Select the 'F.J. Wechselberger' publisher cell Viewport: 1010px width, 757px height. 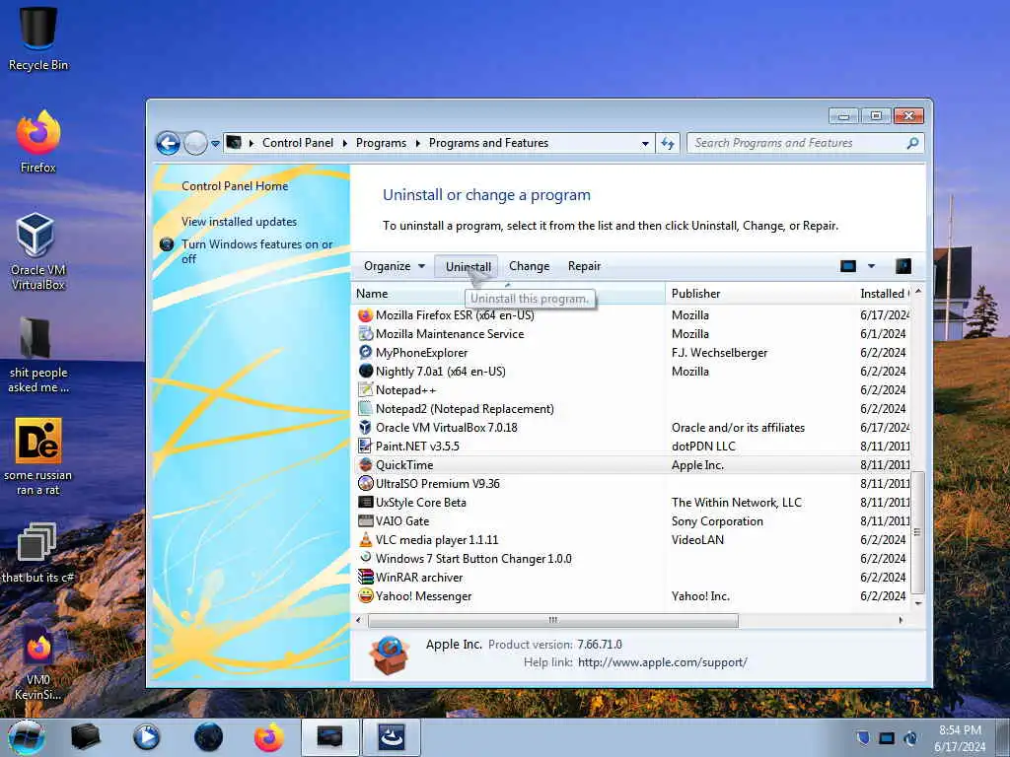pyautogui.click(x=719, y=353)
